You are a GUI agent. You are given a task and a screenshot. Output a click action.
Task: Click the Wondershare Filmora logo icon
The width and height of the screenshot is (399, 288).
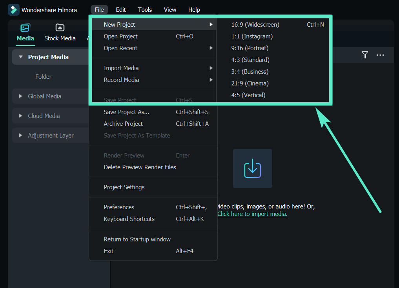[14, 10]
